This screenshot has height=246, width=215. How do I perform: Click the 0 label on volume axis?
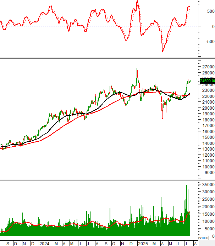pos(213,236)
